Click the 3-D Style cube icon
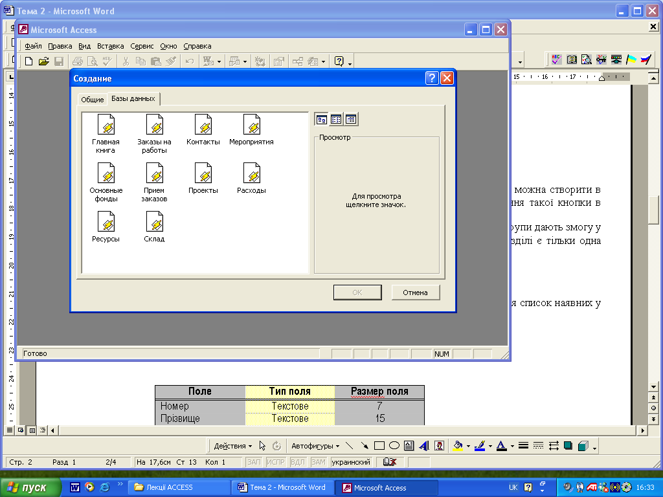663x497 pixels. pyautogui.click(x=583, y=446)
